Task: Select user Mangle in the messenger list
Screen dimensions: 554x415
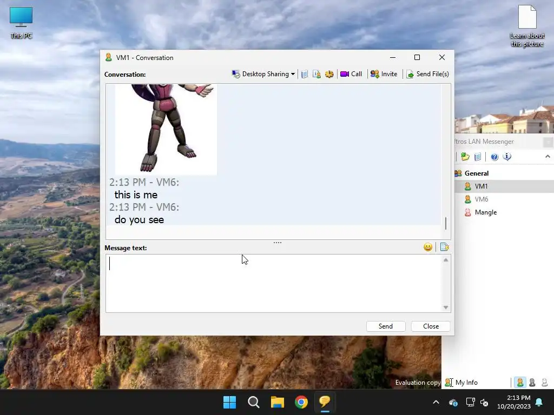Action: (x=485, y=212)
